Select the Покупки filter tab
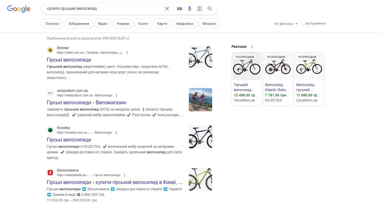Screen dimensions: 381x209 click(52, 24)
